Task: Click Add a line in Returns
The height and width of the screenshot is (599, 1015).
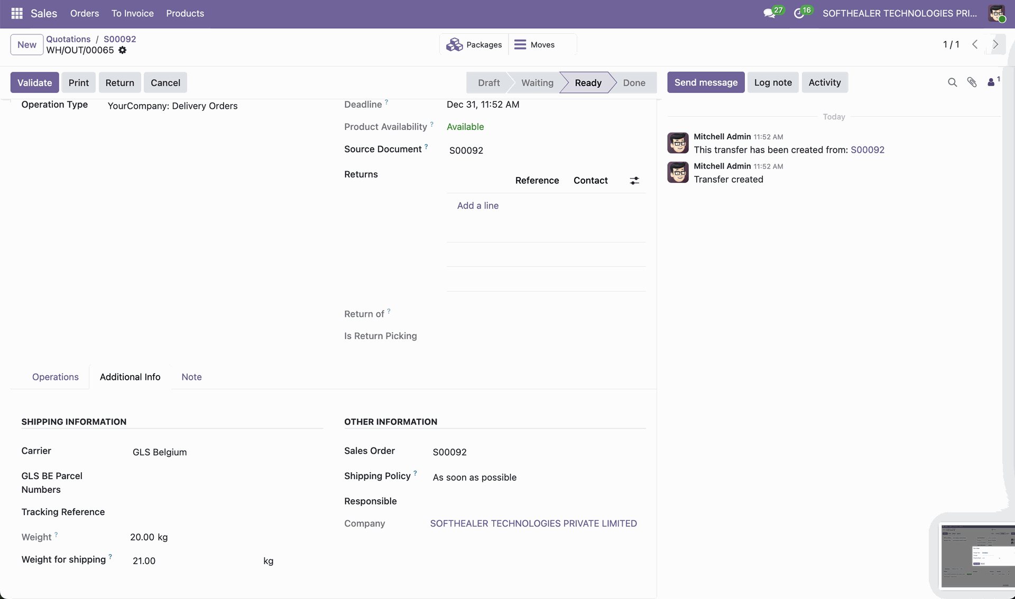Action: pyautogui.click(x=477, y=205)
